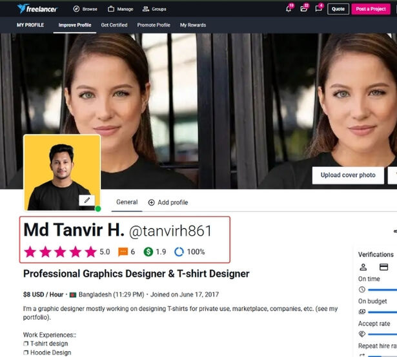397x357 pixels.
Task: Click the Upload cover photo button
Action: pyautogui.click(x=348, y=175)
